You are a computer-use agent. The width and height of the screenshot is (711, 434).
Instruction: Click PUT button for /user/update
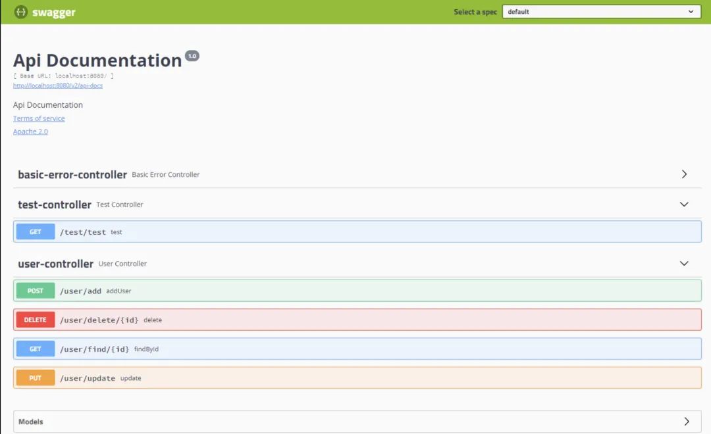point(36,378)
